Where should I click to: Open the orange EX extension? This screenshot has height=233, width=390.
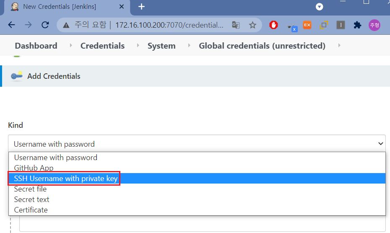[307, 25]
